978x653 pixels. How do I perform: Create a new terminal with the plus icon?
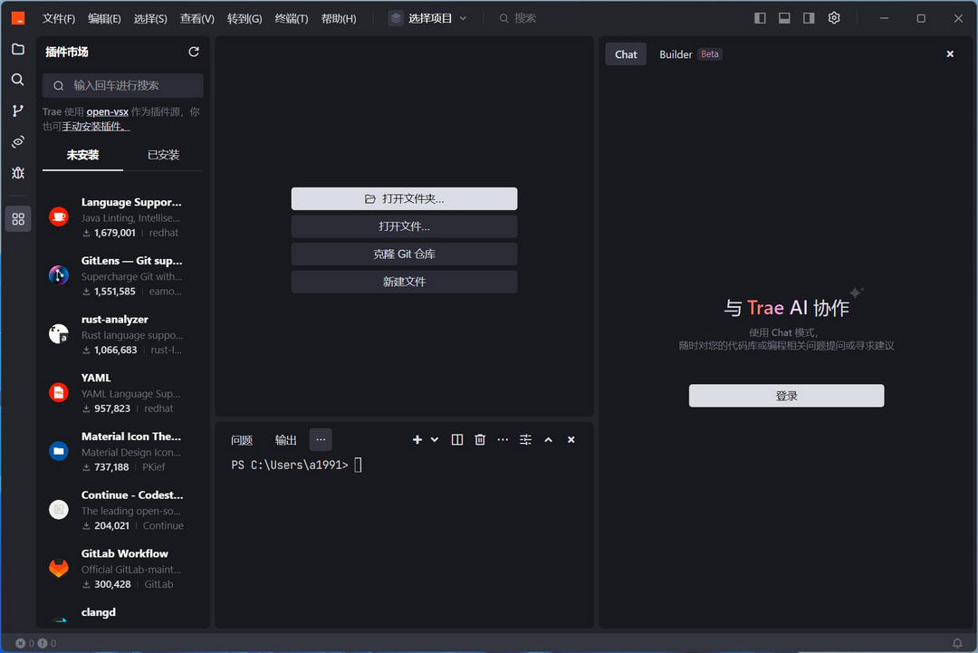417,439
